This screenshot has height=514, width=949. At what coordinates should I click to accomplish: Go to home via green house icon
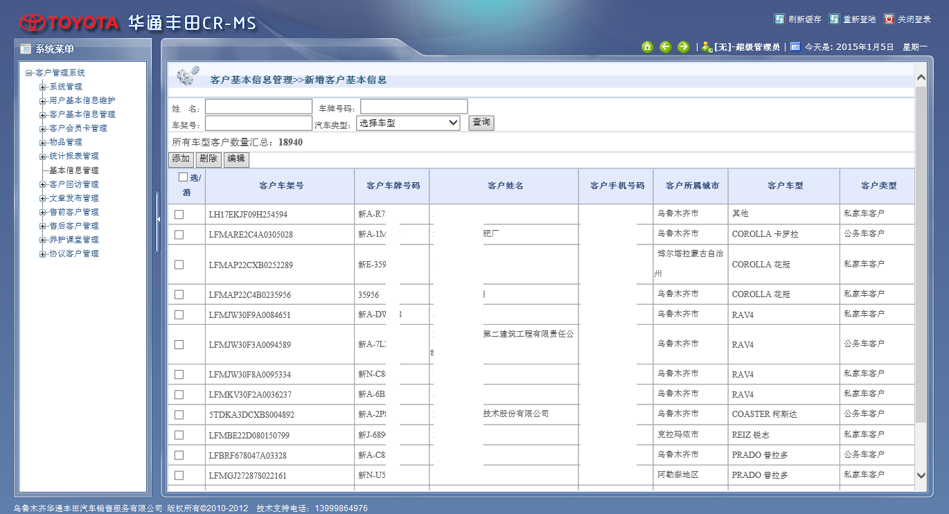click(x=647, y=47)
